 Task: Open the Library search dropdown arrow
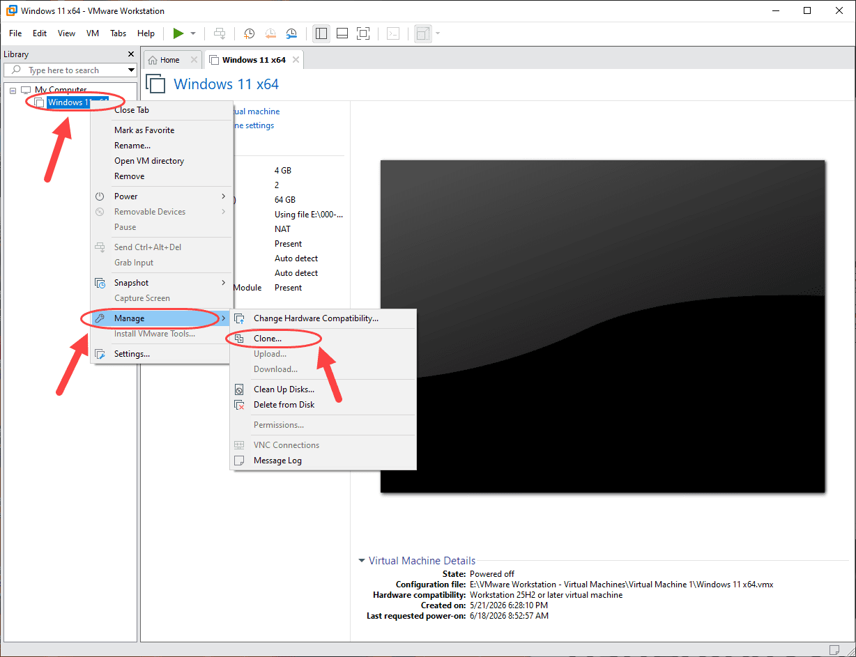pyautogui.click(x=131, y=70)
